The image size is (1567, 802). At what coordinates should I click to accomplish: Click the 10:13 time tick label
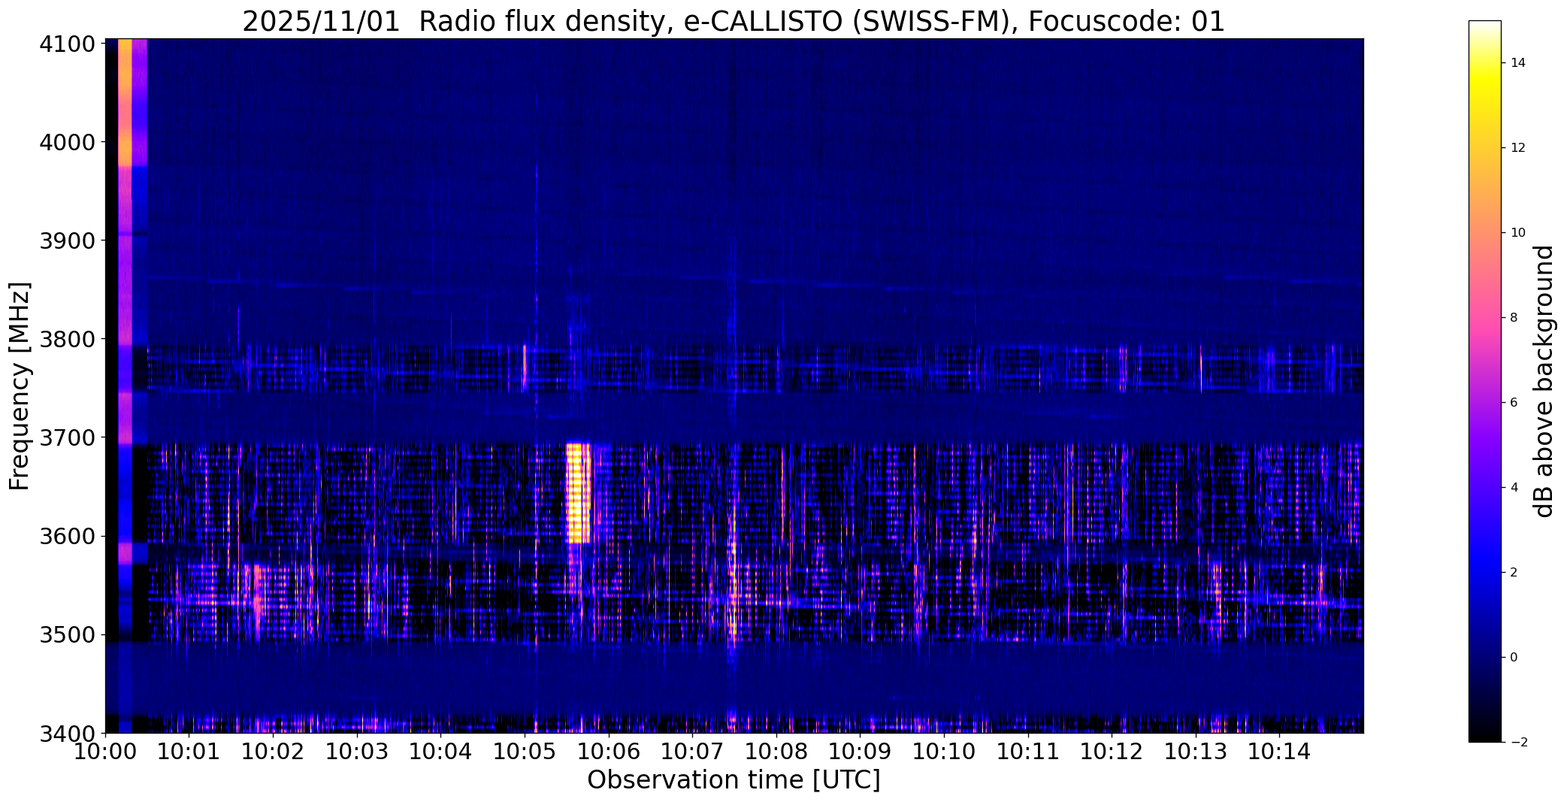pyautogui.click(x=1196, y=752)
